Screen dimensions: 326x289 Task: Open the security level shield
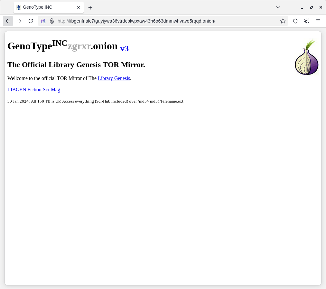(295, 21)
